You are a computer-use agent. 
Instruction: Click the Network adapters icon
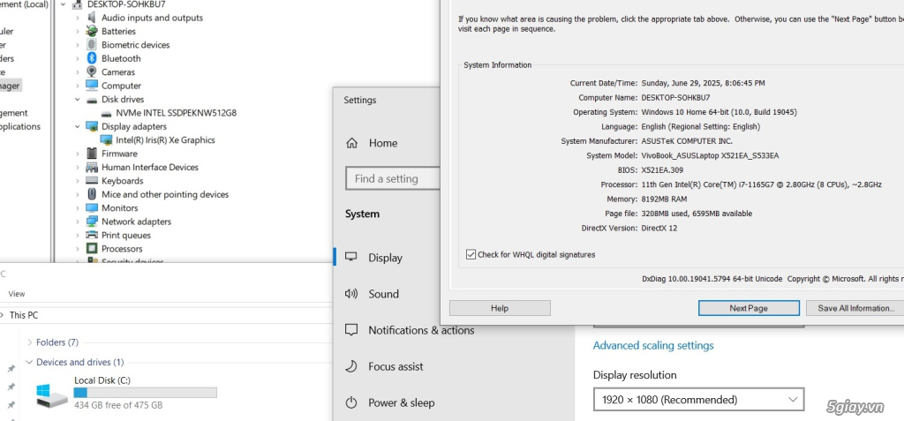pyautogui.click(x=92, y=222)
